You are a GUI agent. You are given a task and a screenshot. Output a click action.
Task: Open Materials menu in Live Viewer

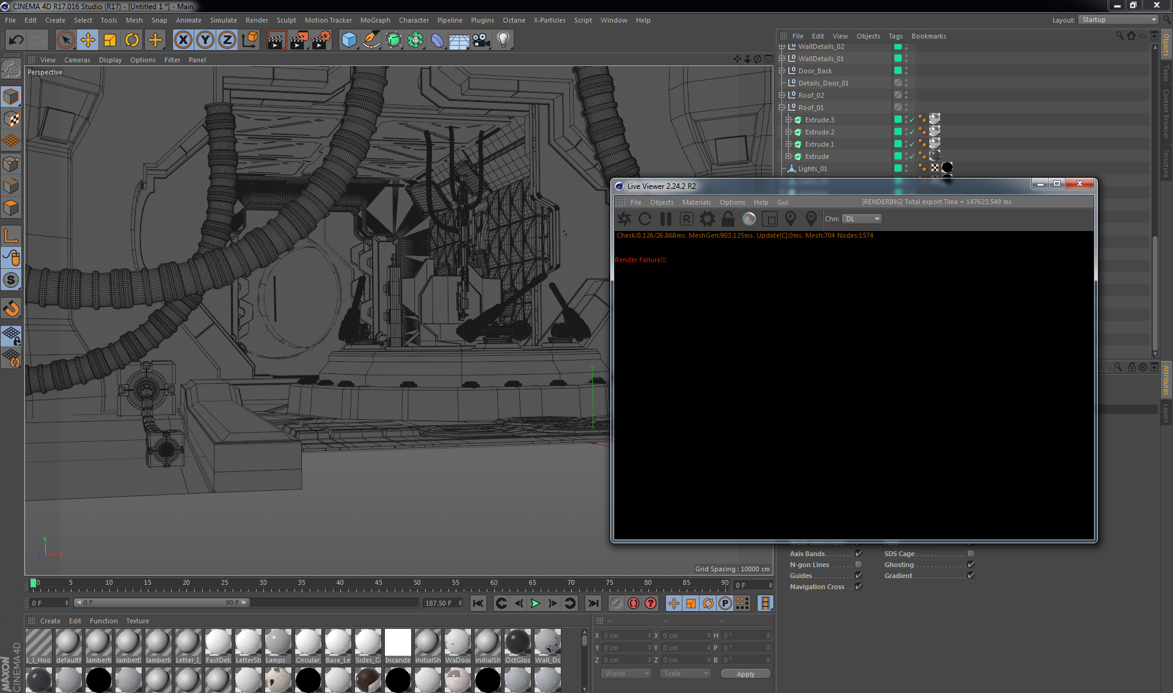click(x=696, y=202)
